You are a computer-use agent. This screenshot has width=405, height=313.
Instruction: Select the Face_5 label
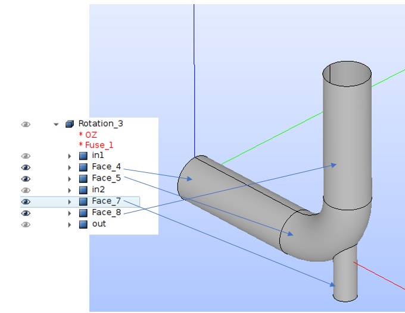click(107, 178)
